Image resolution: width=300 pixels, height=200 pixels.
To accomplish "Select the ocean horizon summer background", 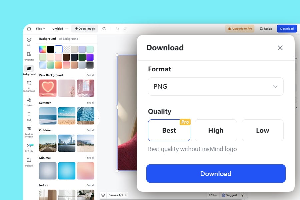I will [48, 116].
